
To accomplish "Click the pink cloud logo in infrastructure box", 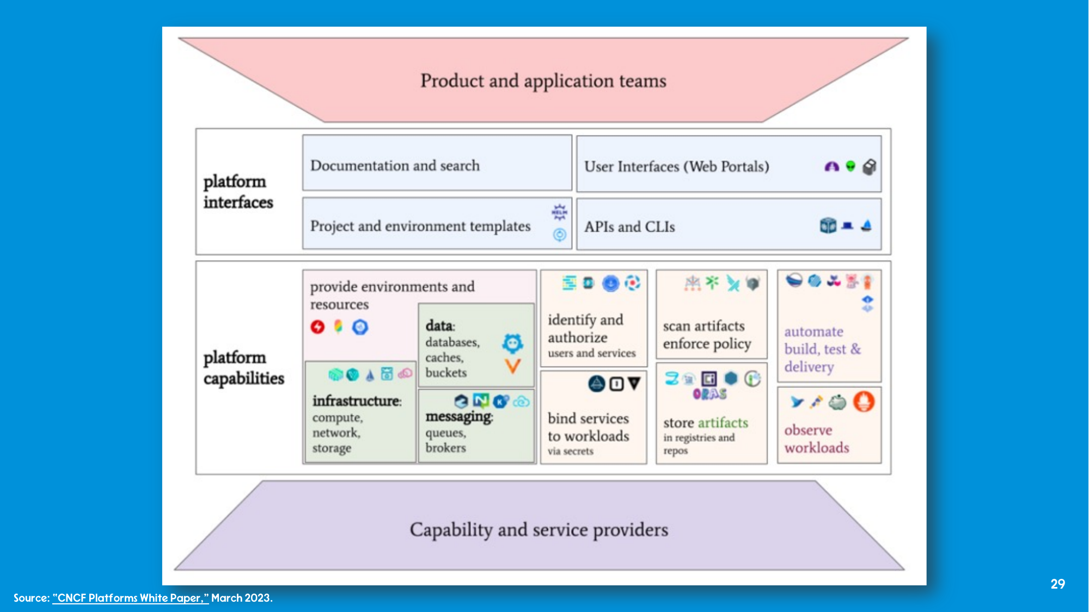I will click(405, 374).
